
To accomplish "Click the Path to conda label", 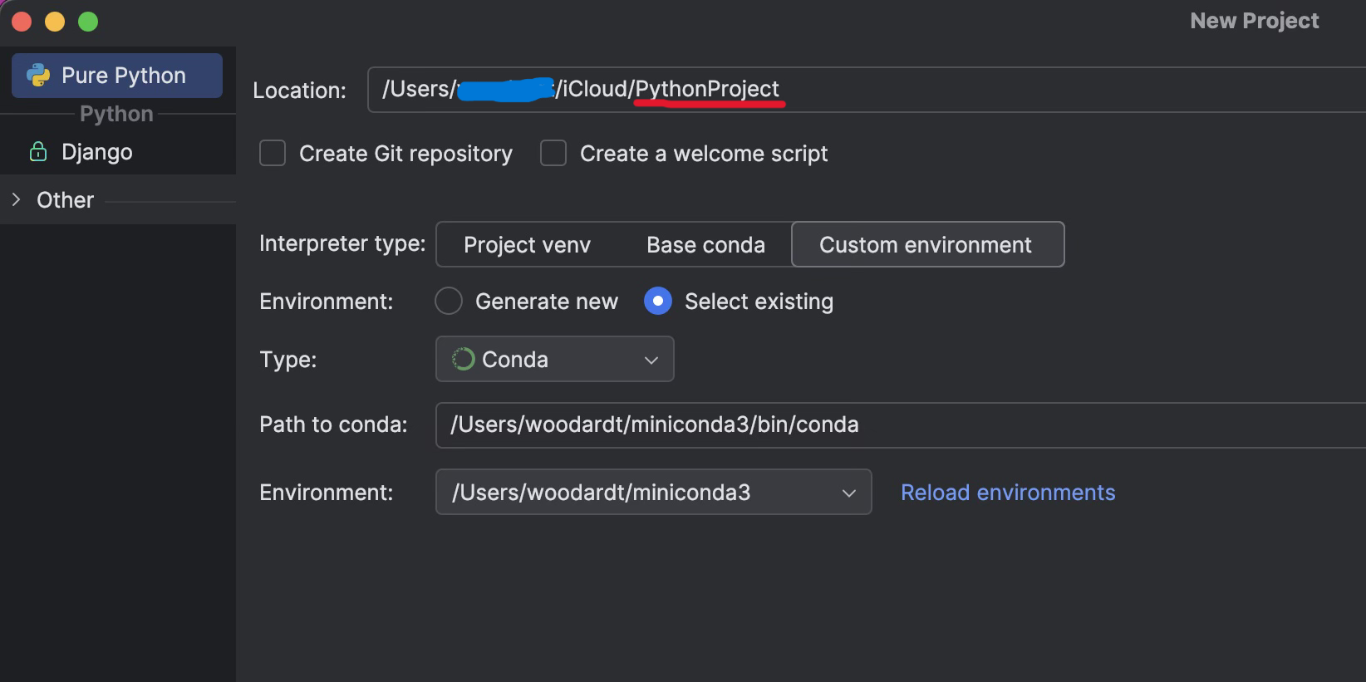I will pos(333,424).
